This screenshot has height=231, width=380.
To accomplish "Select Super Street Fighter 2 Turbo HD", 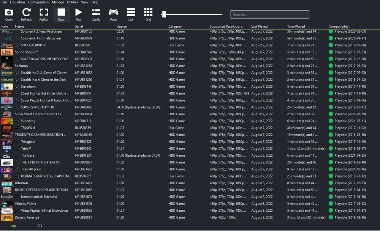I will point(38,114).
